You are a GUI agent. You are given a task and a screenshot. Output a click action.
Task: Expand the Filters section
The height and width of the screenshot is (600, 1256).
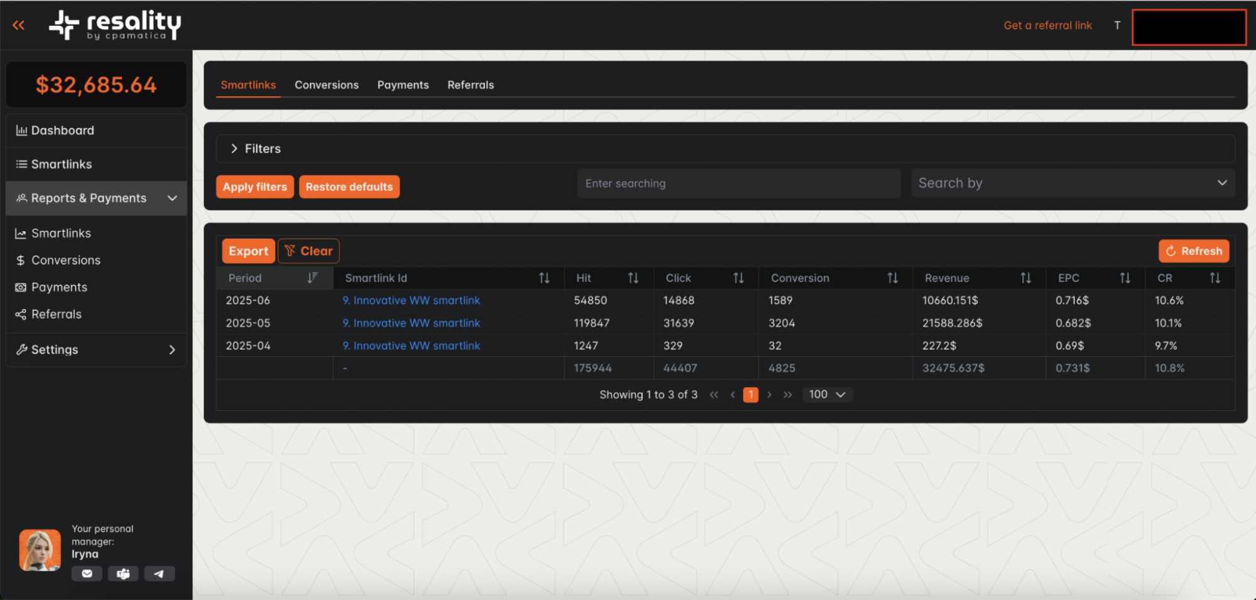coord(234,149)
